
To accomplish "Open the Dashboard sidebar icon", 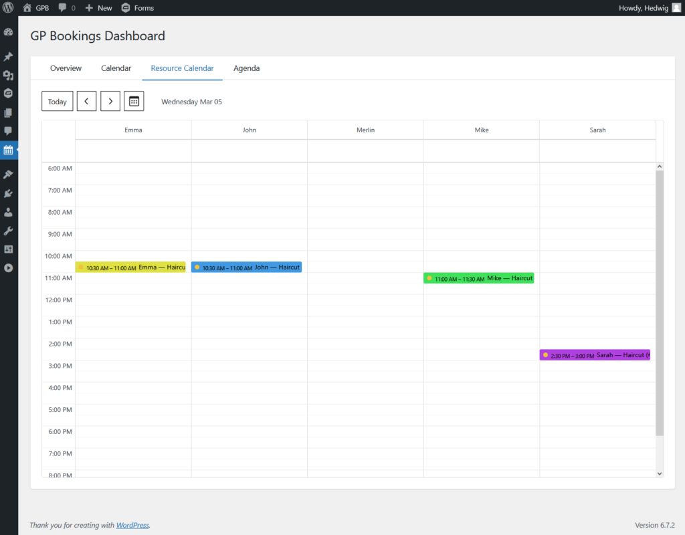I will pyautogui.click(x=8, y=32).
